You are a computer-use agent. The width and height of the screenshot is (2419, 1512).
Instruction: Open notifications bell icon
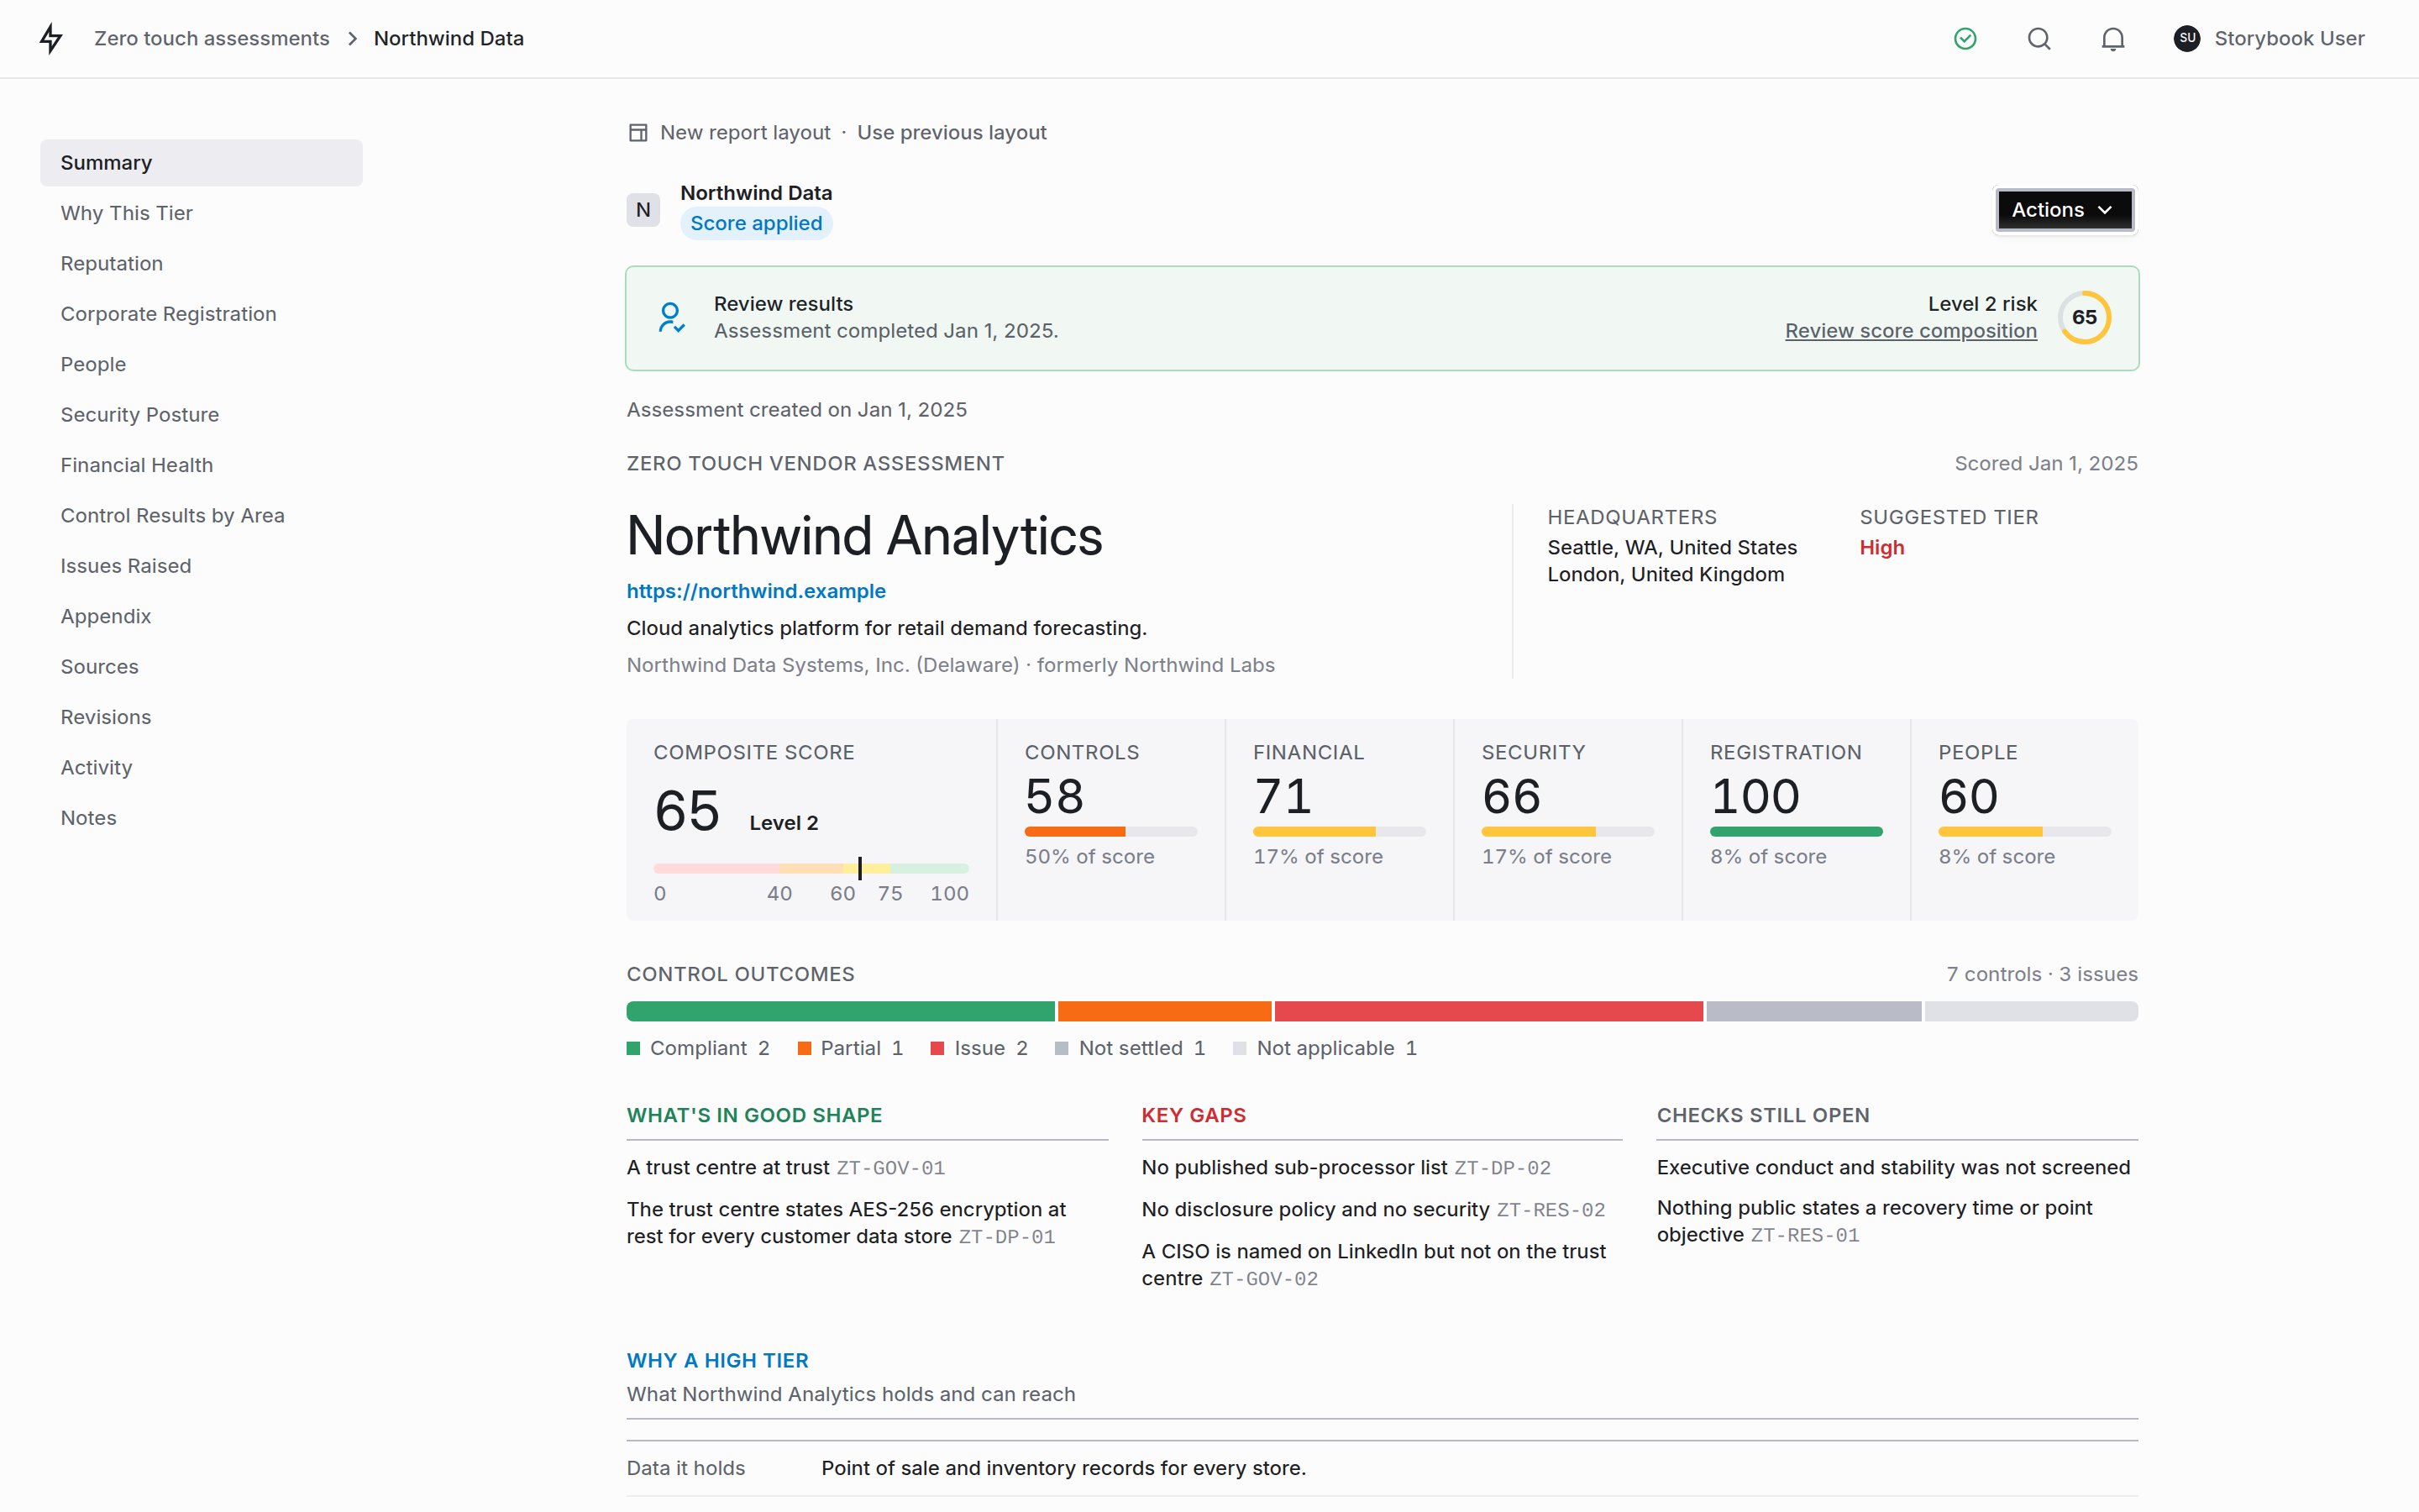tap(2112, 39)
